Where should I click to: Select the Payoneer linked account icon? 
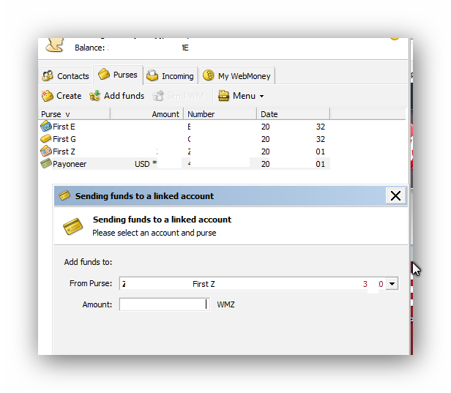click(x=46, y=164)
